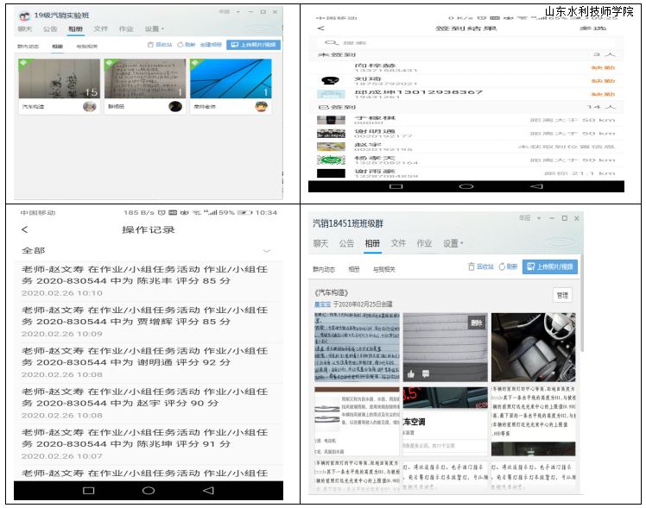Open car interior seat photo thumbnail
The height and width of the screenshot is (508, 646).
click(x=534, y=348)
